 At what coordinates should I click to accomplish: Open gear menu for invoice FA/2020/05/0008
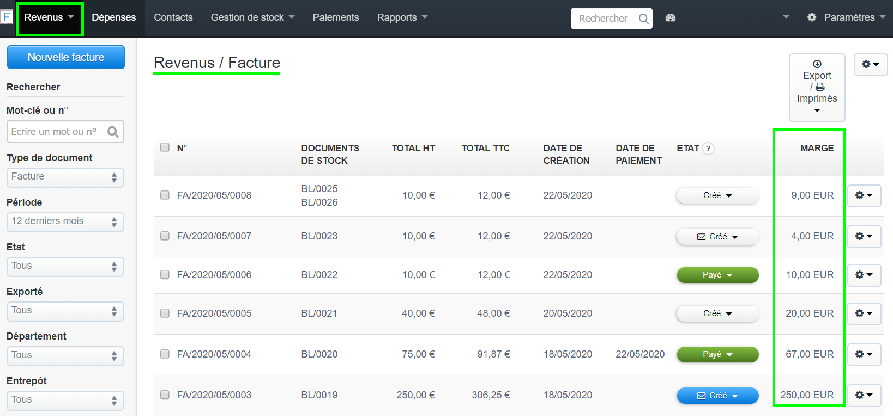[864, 195]
